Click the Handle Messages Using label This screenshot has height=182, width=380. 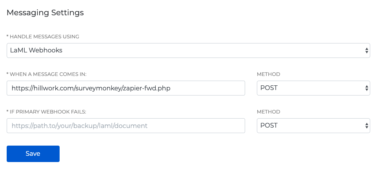pyautogui.click(x=43, y=36)
